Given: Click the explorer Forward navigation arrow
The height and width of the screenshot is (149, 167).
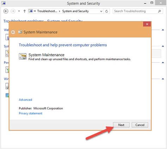Looking at the screenshot, I should pos(13,11).
